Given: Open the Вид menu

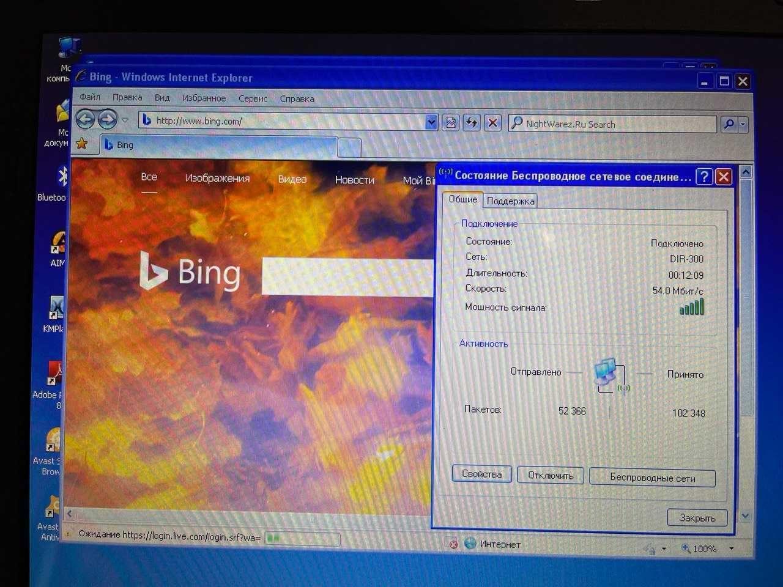Looking at the screenshot, I should click(162, 97).
